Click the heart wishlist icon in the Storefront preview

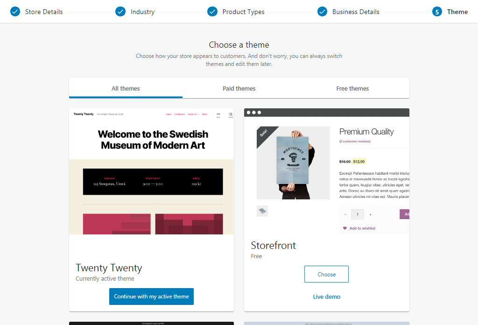345,228
